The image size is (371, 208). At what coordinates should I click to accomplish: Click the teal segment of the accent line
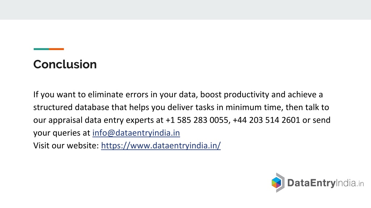click(x=41, y=49)
